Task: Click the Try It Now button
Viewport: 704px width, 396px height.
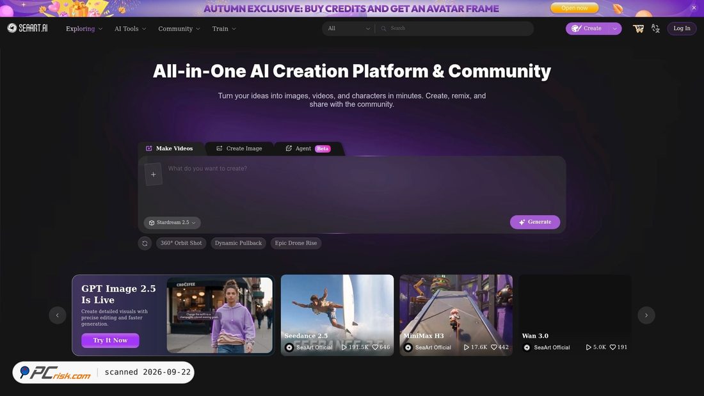Action: click(110, 340)
